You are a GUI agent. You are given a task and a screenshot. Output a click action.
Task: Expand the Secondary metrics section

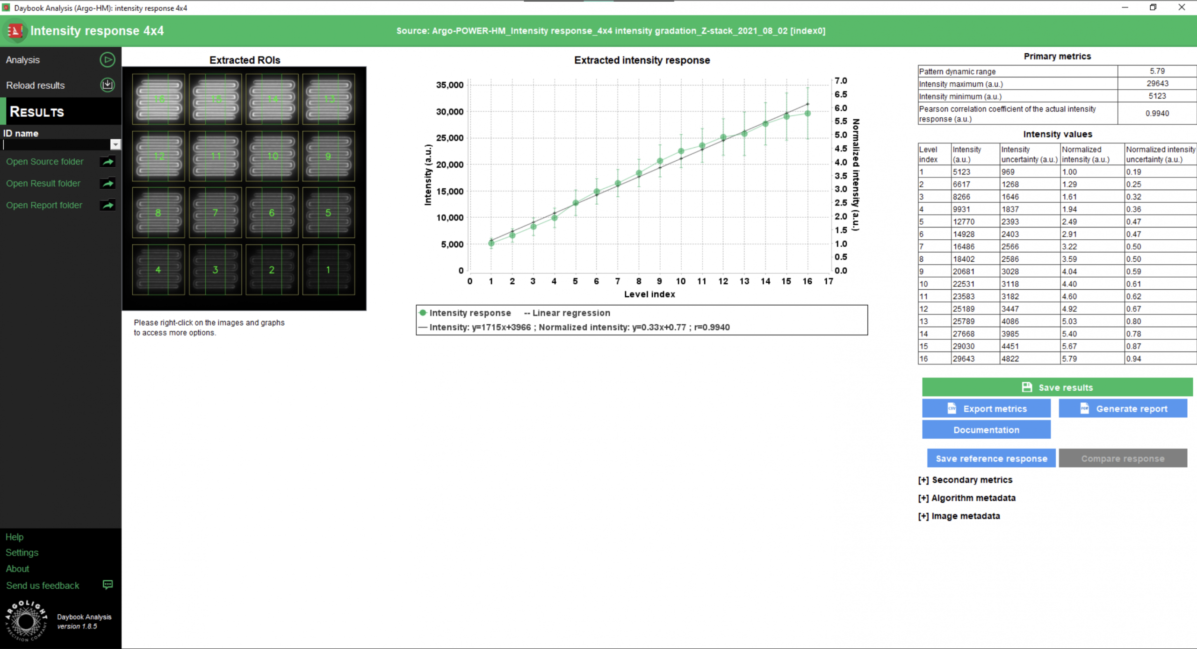pyautogui.click(x=965, y=480)
